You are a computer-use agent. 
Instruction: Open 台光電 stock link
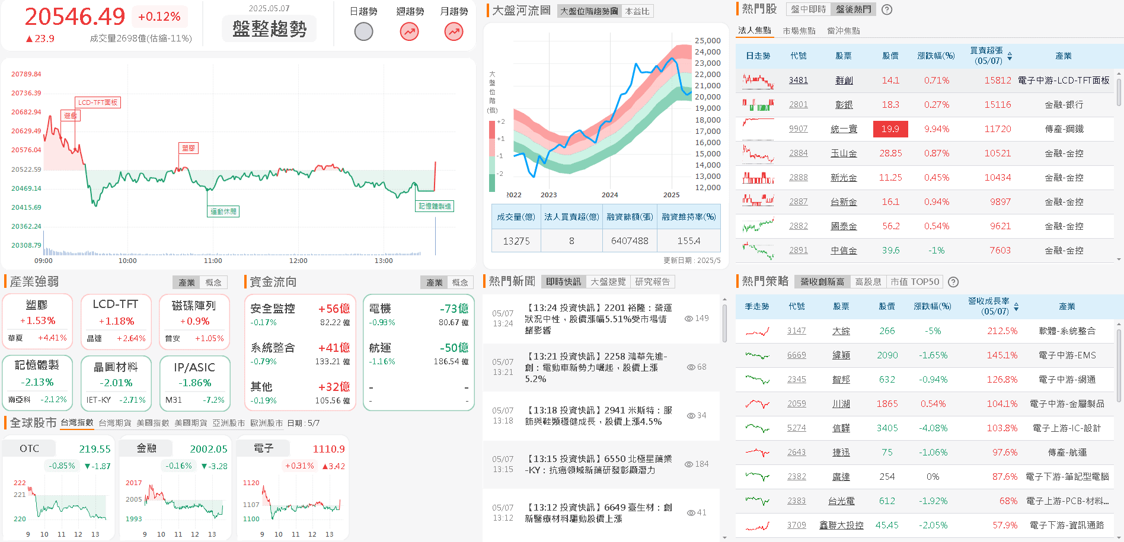(841, 501)
